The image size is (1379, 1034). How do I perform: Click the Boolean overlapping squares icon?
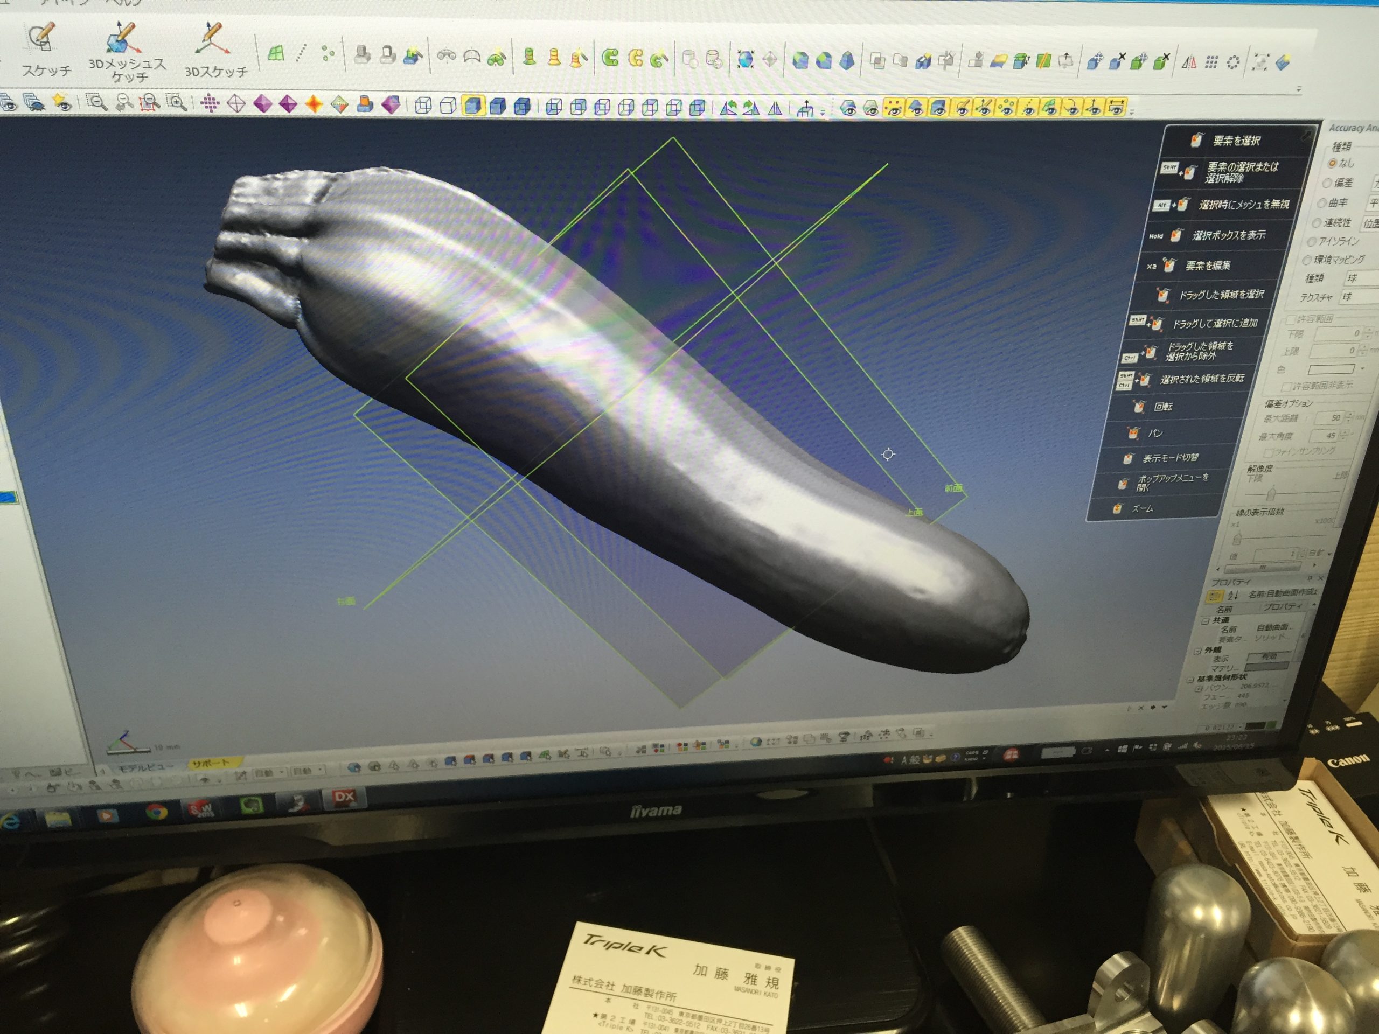pyautogui.click(x=878, y=60)
